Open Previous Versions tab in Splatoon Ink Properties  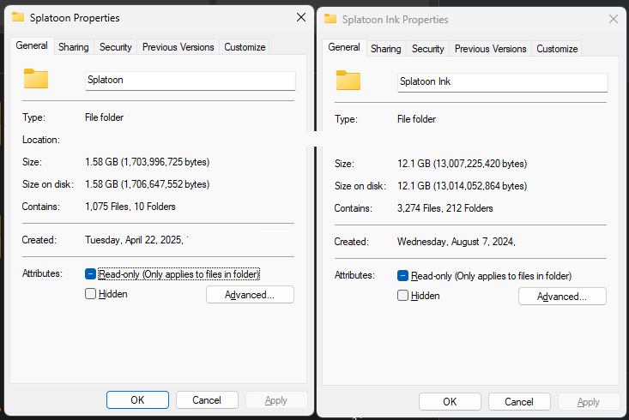point(490,49)
